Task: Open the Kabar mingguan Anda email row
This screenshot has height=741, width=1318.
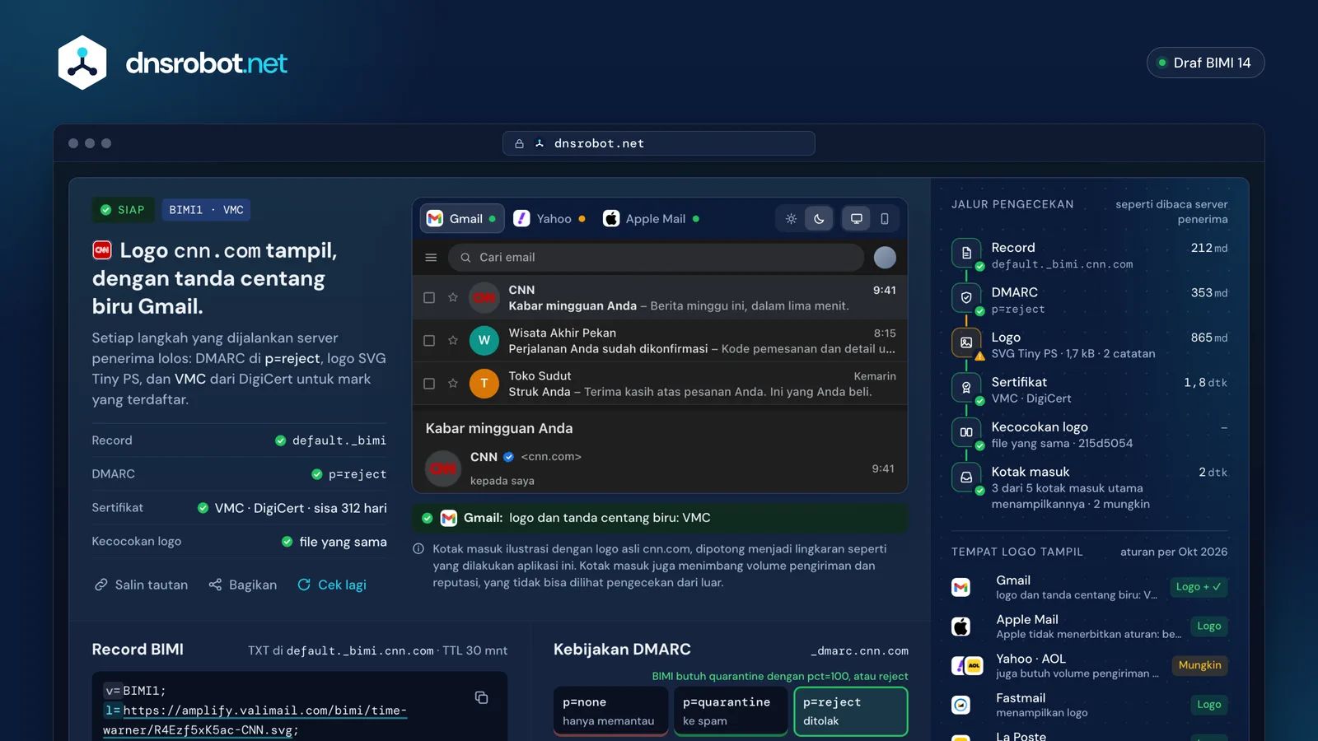Action: 660,298
